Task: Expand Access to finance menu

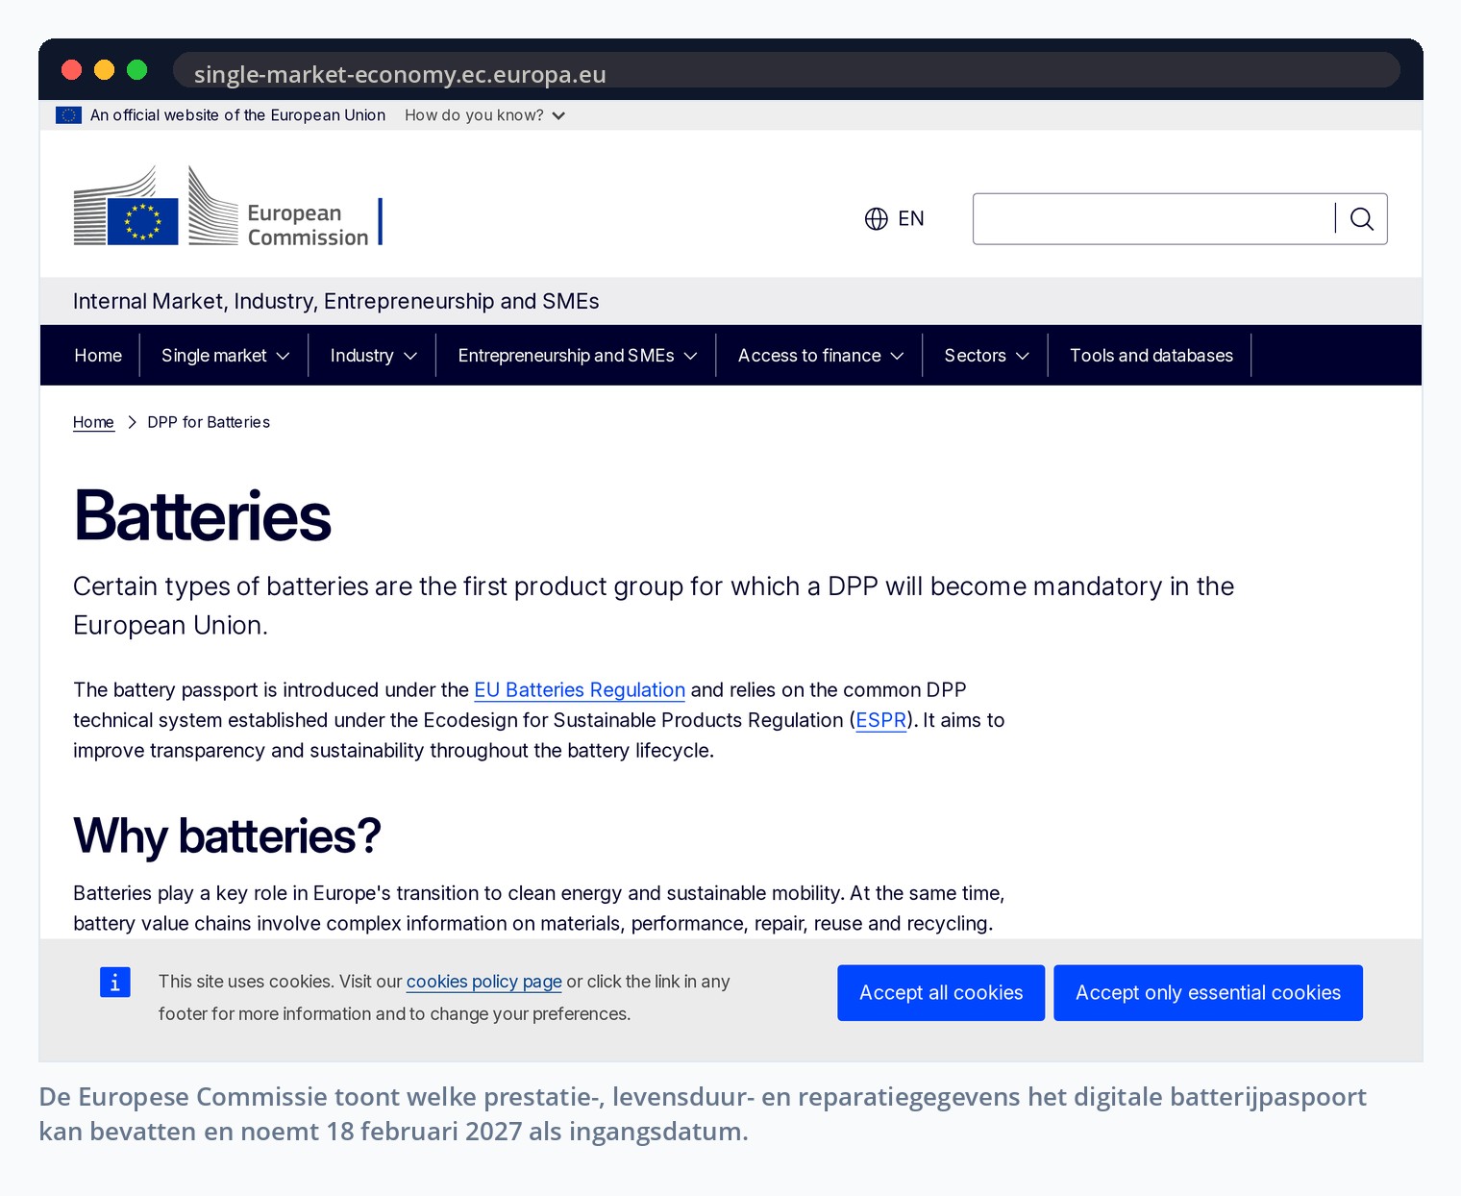Action: [x=820, y=356]
